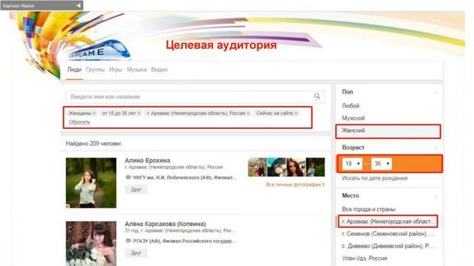474x266 pixels.
Task: Select с. Дивеево location option
Action: 388,246
